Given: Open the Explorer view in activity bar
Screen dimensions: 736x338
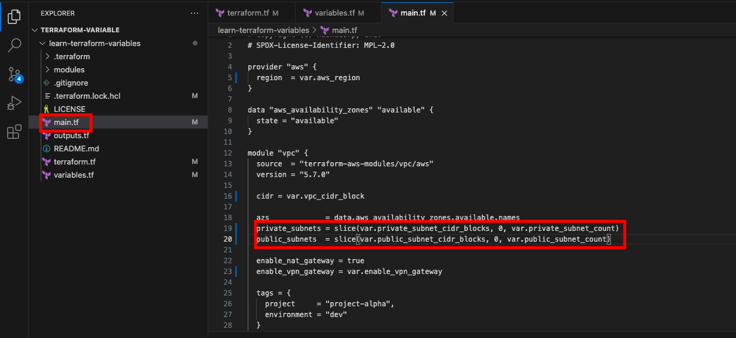Looking at the screenshot, I should (14, 17).
